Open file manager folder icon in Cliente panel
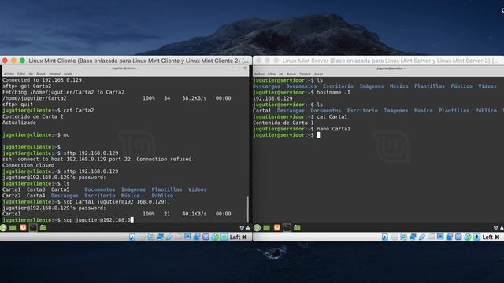This screenshot has width=504, height=283. pos(43,228)
